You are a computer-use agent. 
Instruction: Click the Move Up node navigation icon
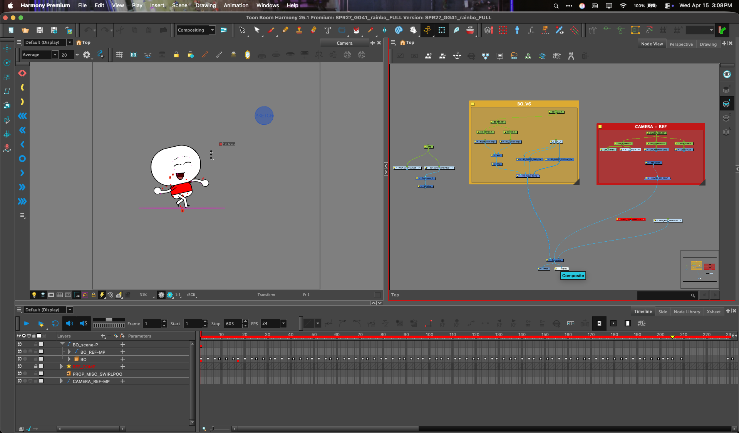(428, 56)
